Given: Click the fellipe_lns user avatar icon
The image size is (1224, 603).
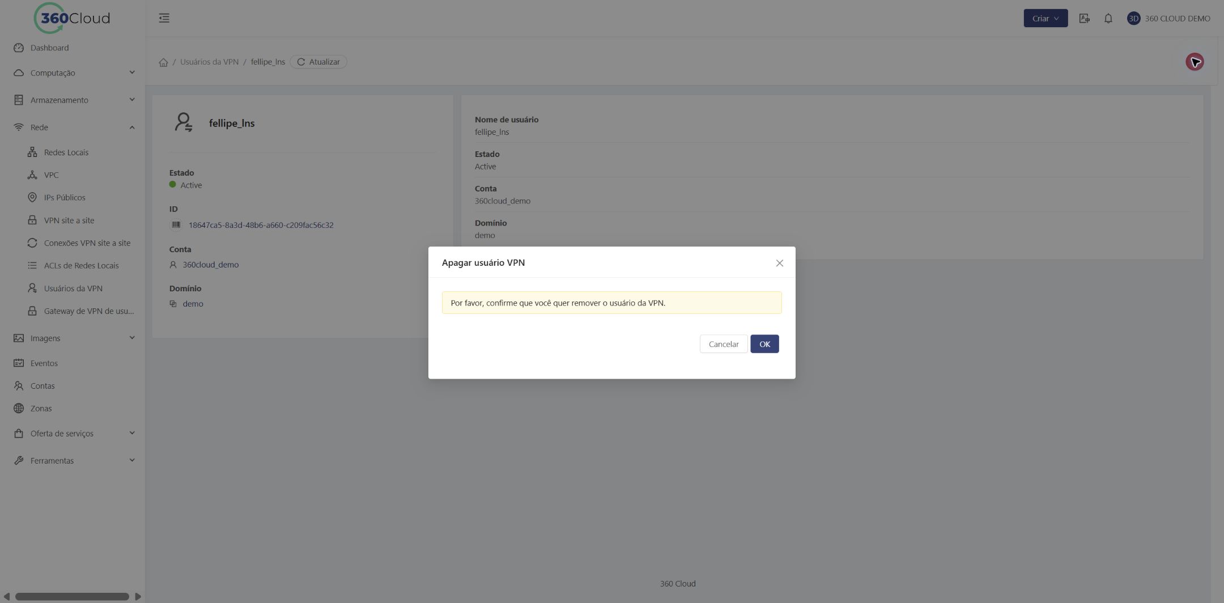Looking at the screenshot, I should click(184, 122).
